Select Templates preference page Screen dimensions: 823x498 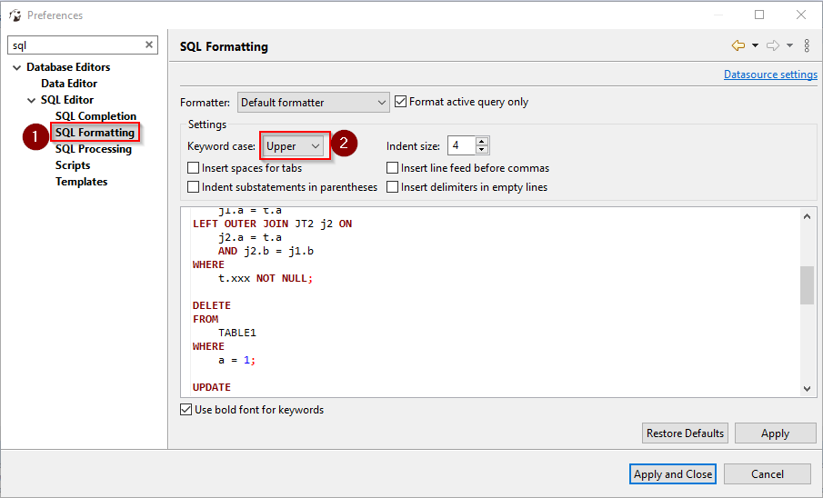coord(81,182)
